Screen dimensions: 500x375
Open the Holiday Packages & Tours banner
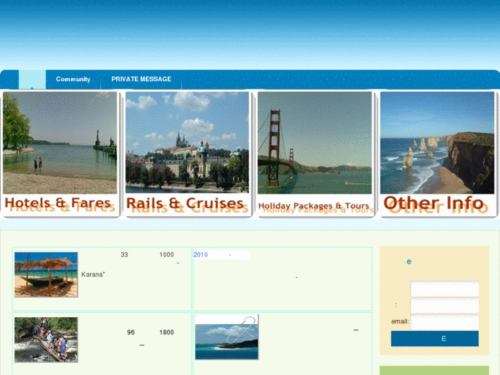[x=314, y=154]
